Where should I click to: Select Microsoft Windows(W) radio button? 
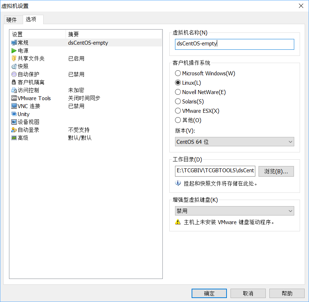[178, 74]
